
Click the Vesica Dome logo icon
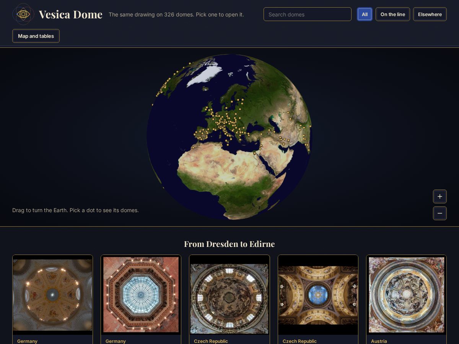23,14
